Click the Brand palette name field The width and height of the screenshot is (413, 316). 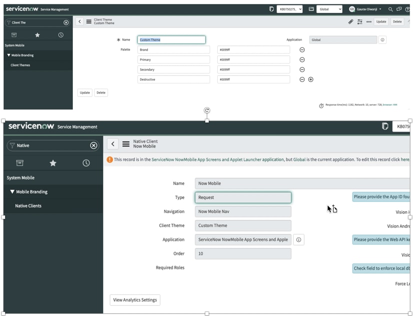[174, 49]
